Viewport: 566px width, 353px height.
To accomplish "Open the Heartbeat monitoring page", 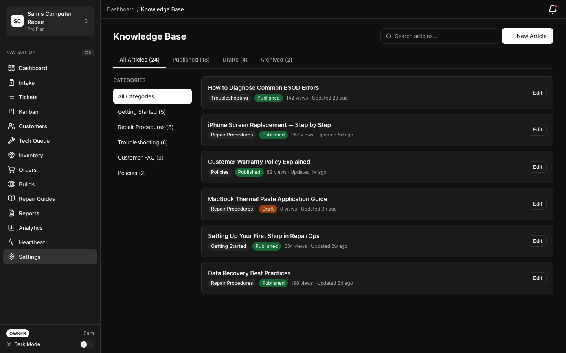I will click(31, 242).
